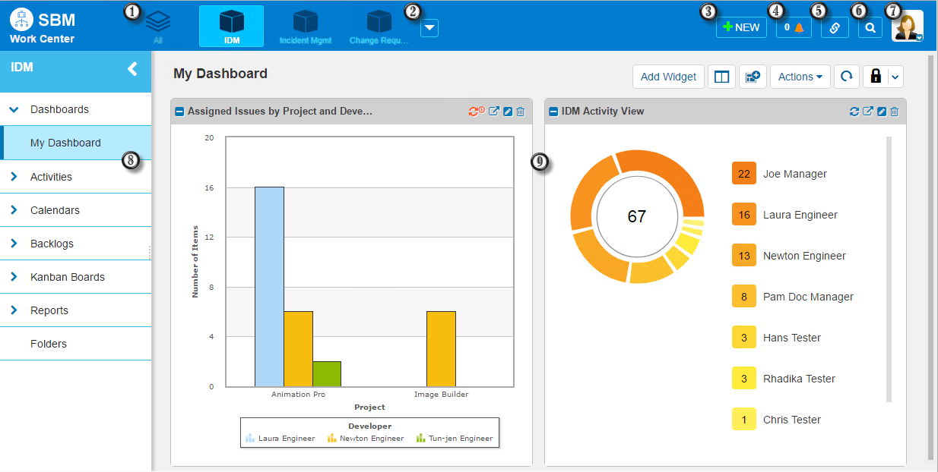Expand the application groups dropdown arrow
Viewport: 938px width, 472px height.
coord(429,28)
